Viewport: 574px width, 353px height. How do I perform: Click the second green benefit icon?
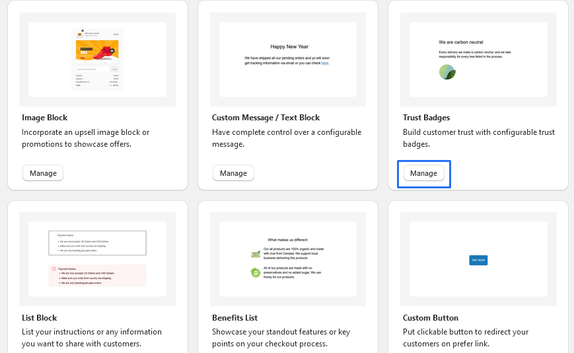pos(255,272)
